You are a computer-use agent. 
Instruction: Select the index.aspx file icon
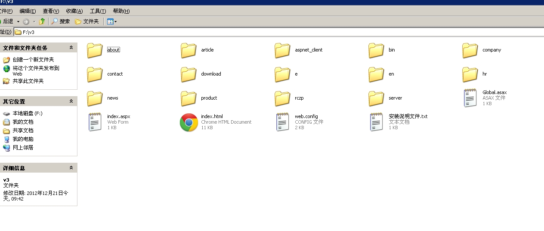(95, 122)
